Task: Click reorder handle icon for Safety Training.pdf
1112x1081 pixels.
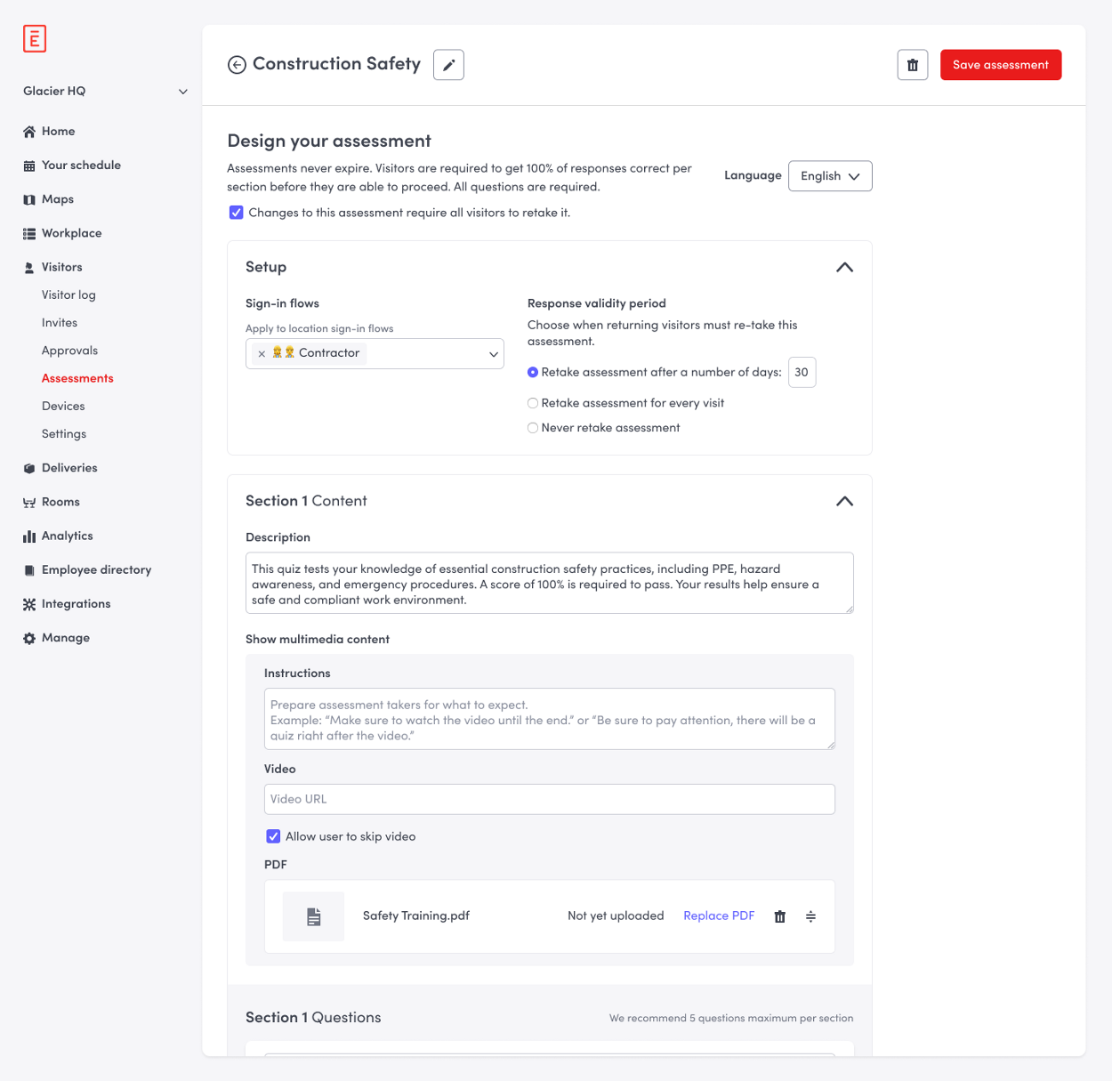Action: click(x=810, y=916)
